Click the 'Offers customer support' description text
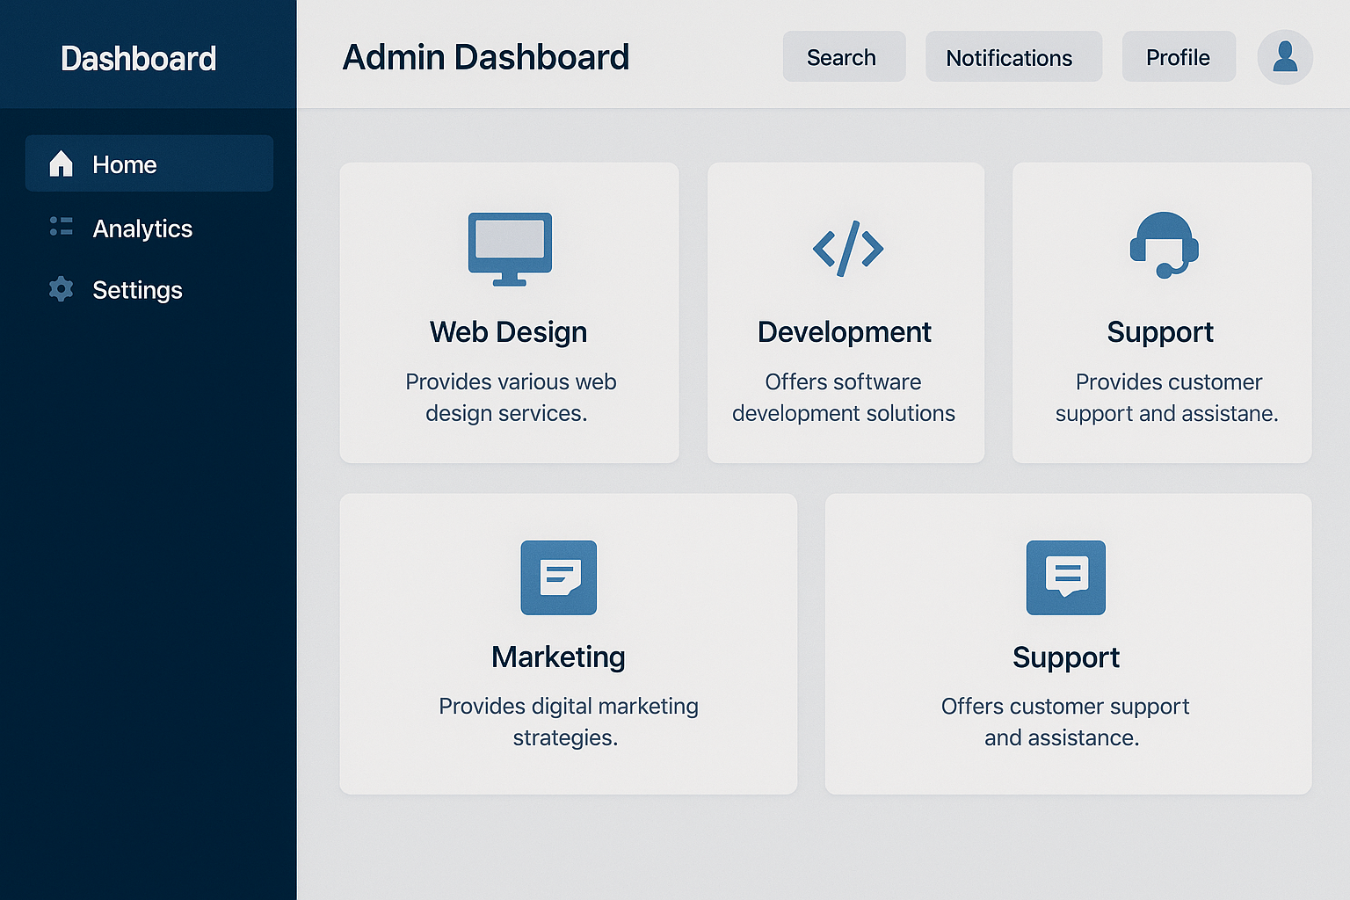 coord(1064,707)
